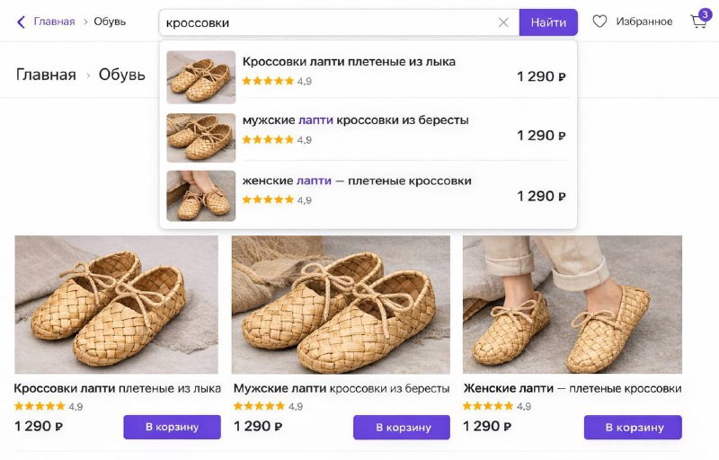This screenshot has height=460, width=719.
Task: Click the Найти search button
Action: tap(548, 22)
